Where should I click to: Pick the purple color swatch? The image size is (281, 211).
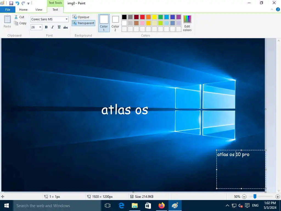coord(179,17)
